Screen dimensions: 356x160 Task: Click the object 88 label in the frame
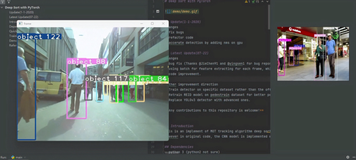[x=86, y=61]
